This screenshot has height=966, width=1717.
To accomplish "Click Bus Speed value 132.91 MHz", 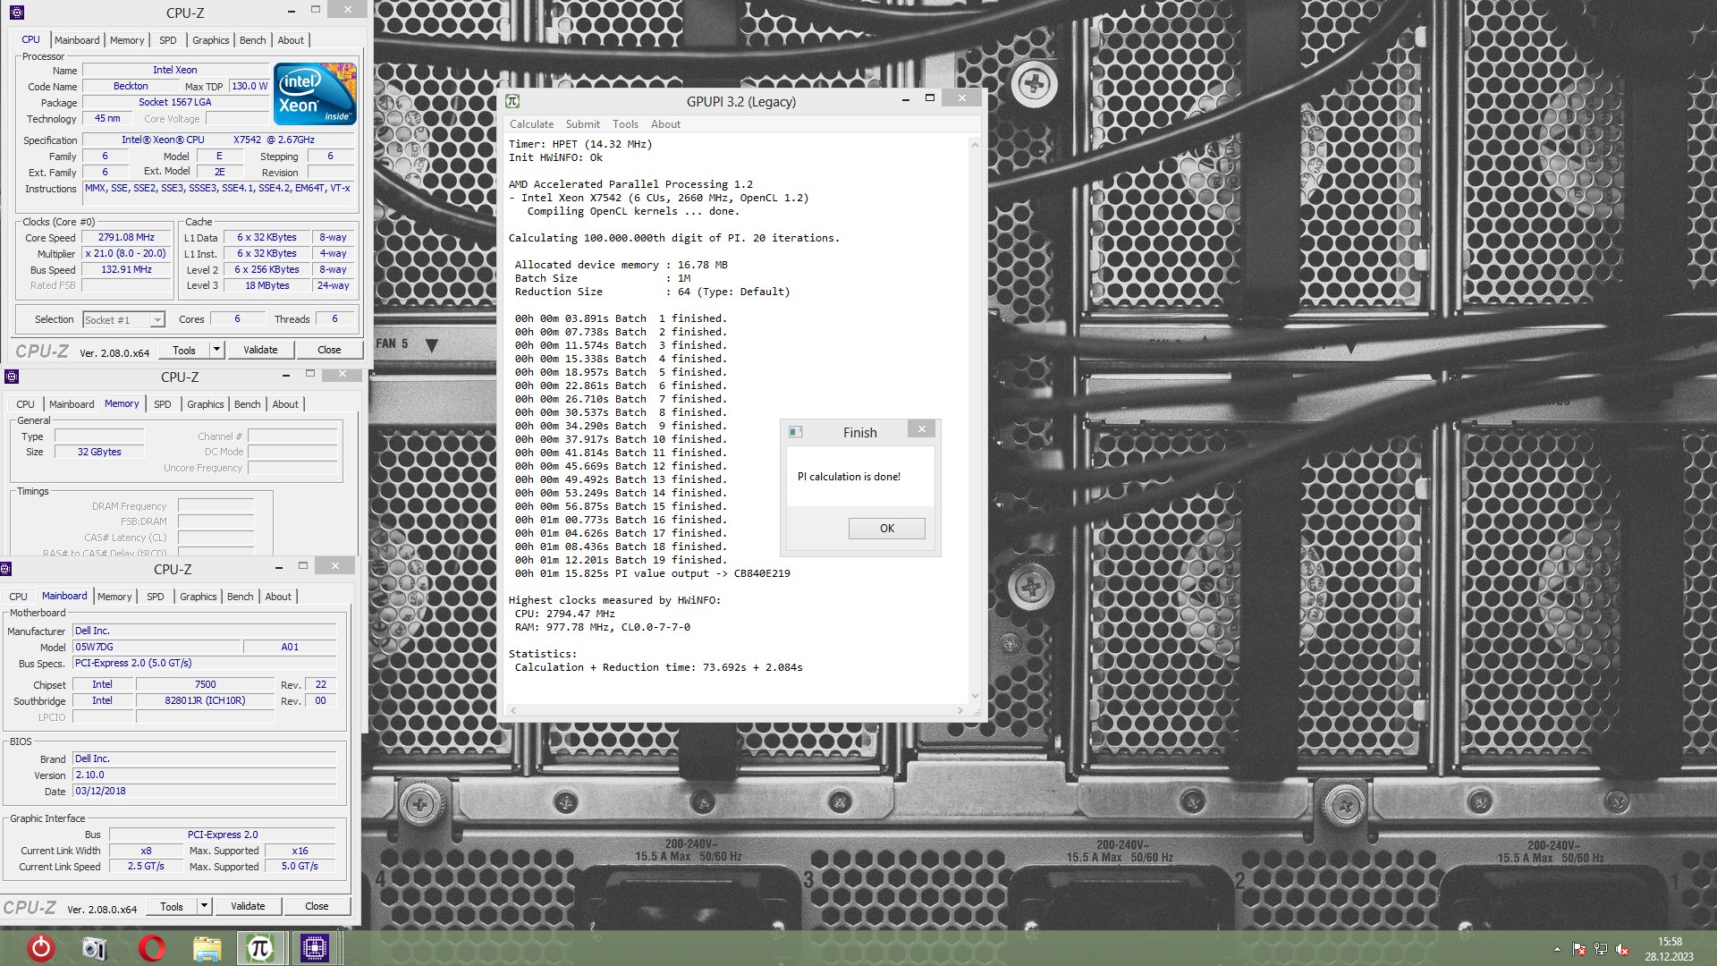I will 126,270.
